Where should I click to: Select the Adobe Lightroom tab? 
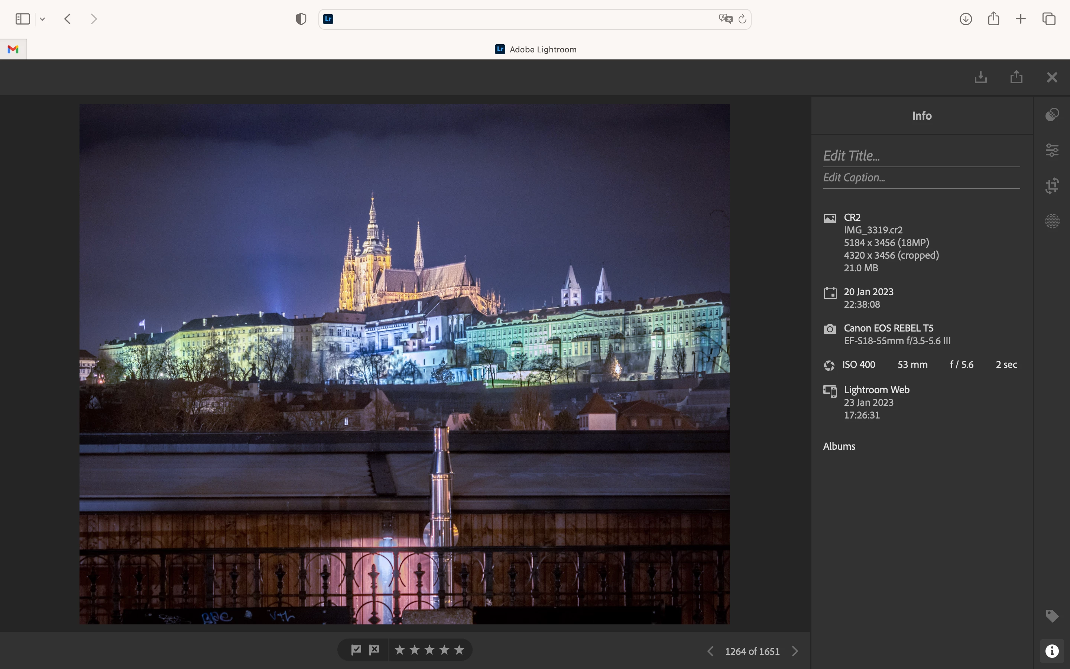[x=535, y=49]
